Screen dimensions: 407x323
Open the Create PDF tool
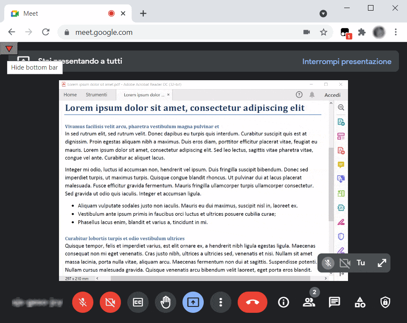pyautogui.click(x=341, y=150)
